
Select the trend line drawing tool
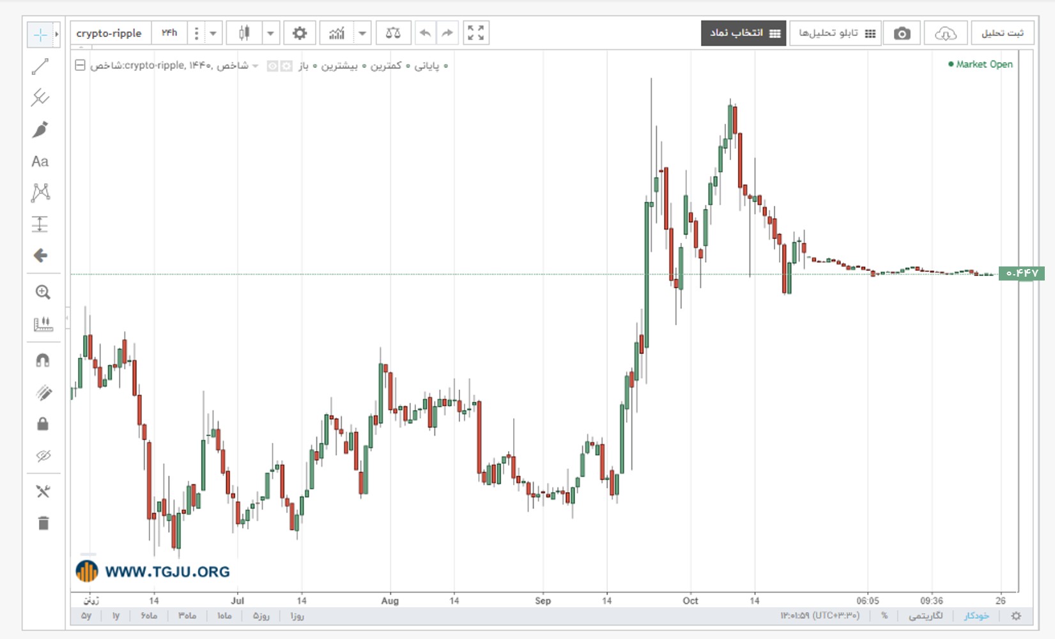(x=40, y=66)
